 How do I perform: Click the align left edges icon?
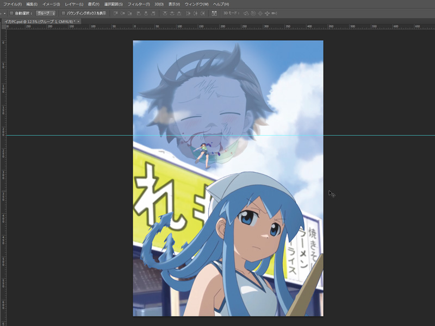[139, 13]
